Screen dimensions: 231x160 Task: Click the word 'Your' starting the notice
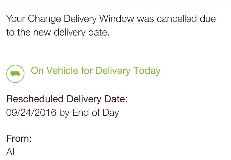tap(16, 19)
